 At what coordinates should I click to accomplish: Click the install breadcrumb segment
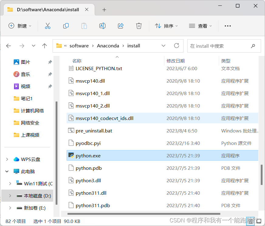click(134, 46)
